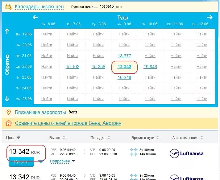The width and height of the screenshot is (220, 180).
Task: Click Найти for 12.06 departure, 19.06 return
Action: pos(202,34)
